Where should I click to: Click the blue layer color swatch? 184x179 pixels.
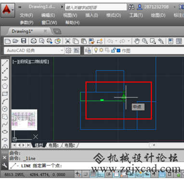118,51
